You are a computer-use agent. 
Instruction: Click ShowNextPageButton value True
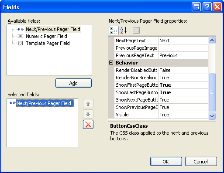[x=183, y=100]
